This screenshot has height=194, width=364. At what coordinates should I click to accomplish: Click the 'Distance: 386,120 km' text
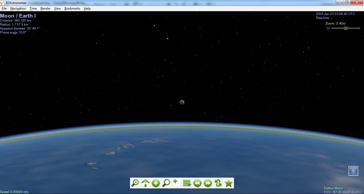tap(16, 20)
